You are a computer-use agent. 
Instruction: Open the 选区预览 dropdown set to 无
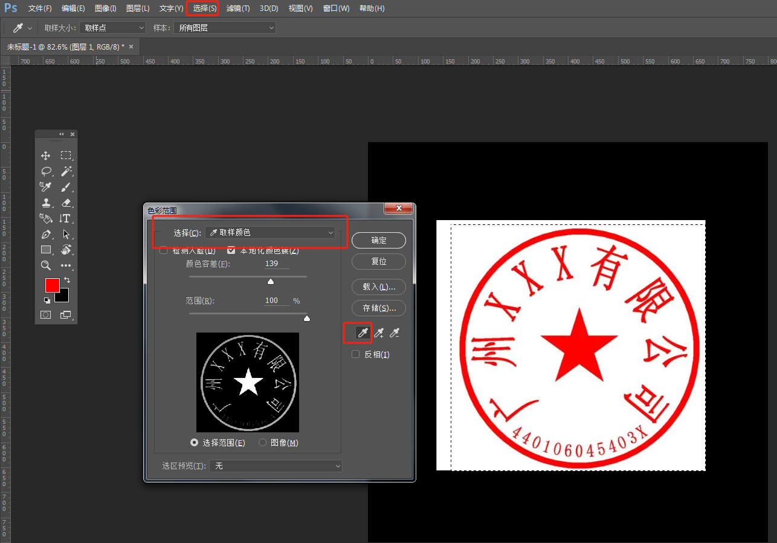click(x=276, y=466)
